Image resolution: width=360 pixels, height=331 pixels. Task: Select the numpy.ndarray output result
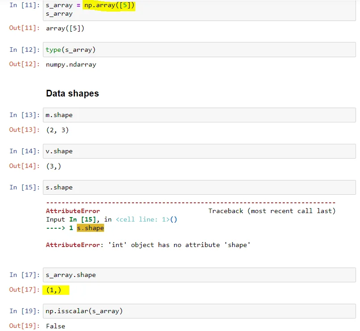coord(71,64)
